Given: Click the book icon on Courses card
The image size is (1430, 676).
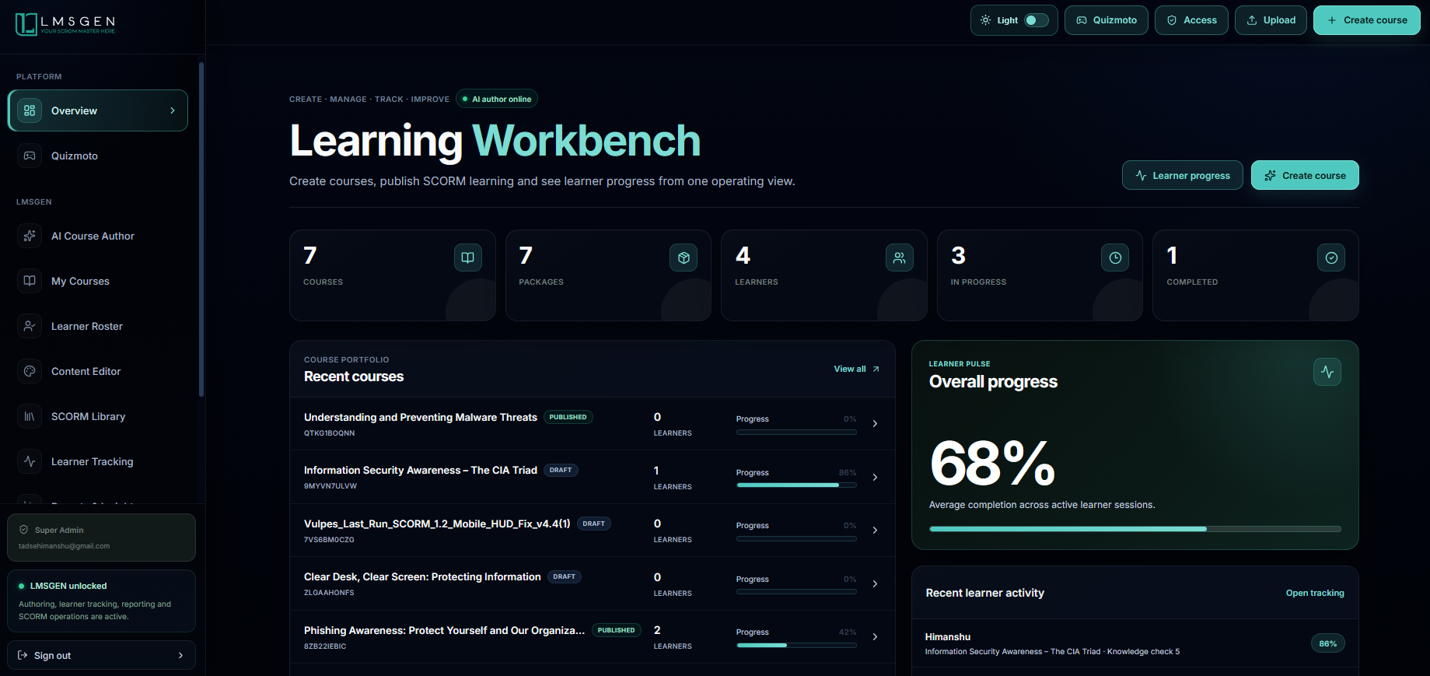Looking at the screenshot, I should pos(468,257).
